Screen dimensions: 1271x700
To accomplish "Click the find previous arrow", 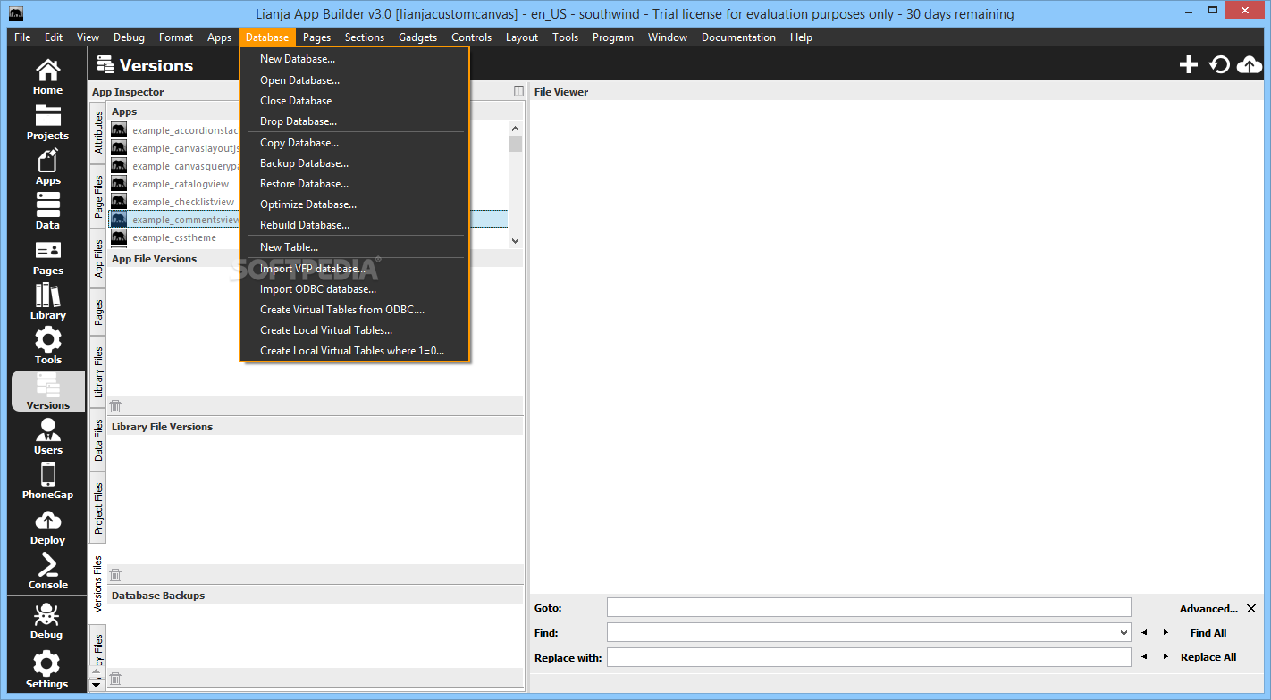I will point(1143,633).
